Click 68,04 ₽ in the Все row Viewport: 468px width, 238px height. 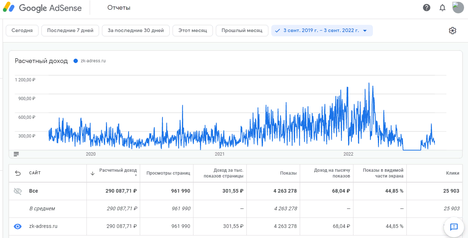(341, 191)
